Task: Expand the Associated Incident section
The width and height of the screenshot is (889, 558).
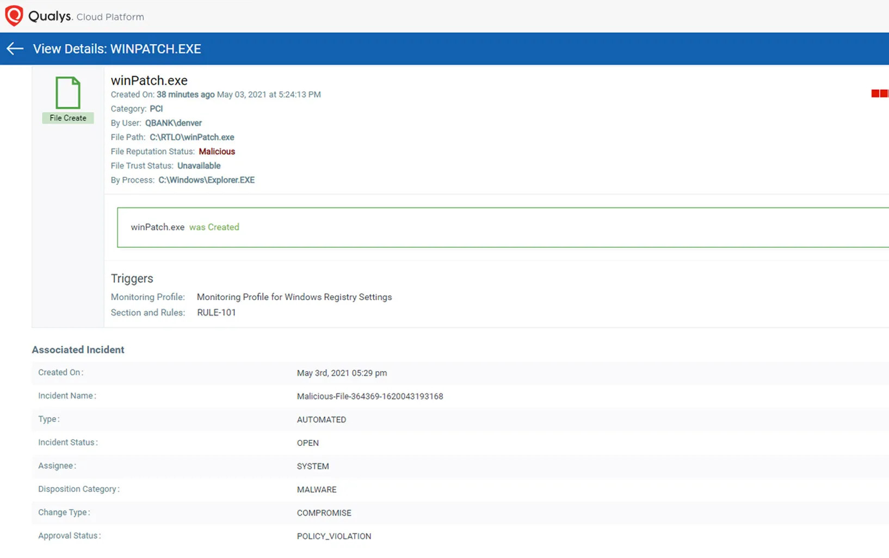Action: 78,349
